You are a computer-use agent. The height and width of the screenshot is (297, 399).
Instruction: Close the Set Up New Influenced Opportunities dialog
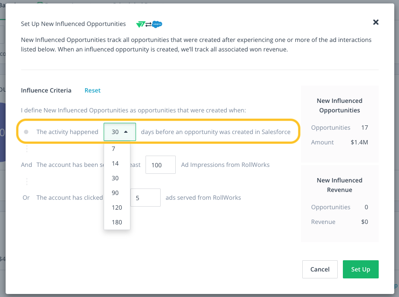point(376,22)
